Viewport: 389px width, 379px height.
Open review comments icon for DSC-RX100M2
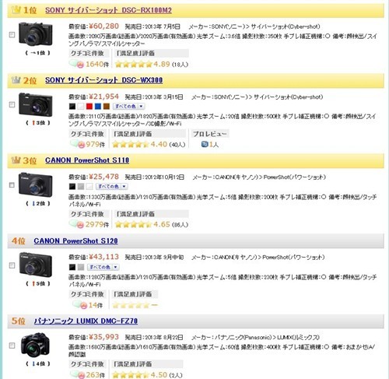click(77, 64)
